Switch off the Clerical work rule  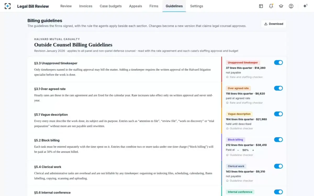pos(278,166)
